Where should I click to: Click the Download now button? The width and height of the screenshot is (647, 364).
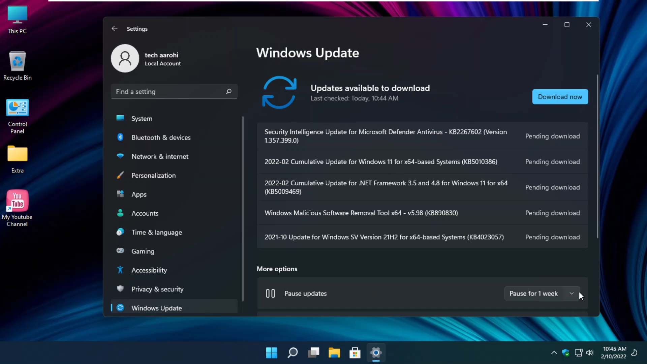pyautogui.click(x=560, y=97)
